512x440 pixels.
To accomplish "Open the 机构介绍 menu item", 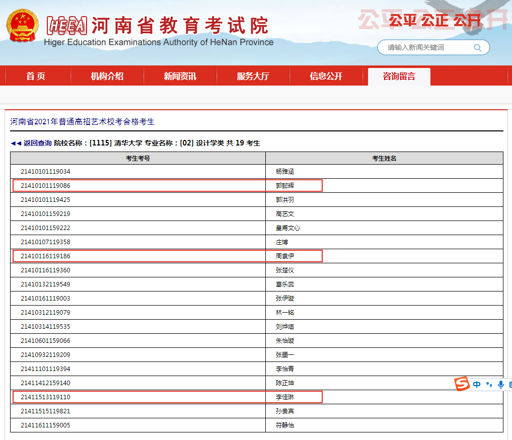I will 107,76.
